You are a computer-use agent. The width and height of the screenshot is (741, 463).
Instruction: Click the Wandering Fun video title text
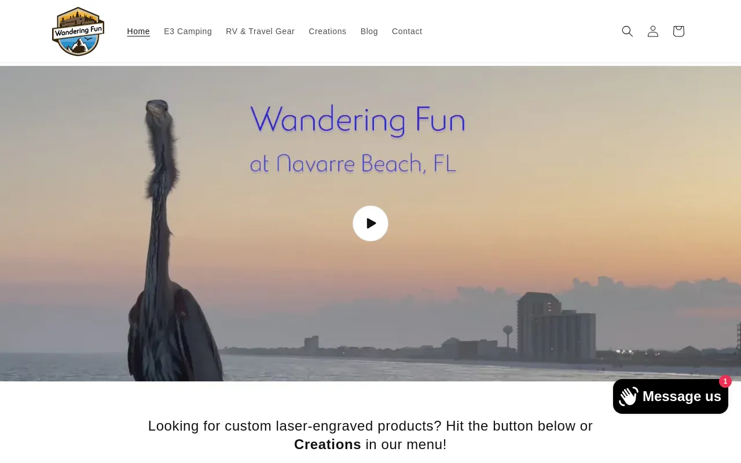tap(358, 120)
